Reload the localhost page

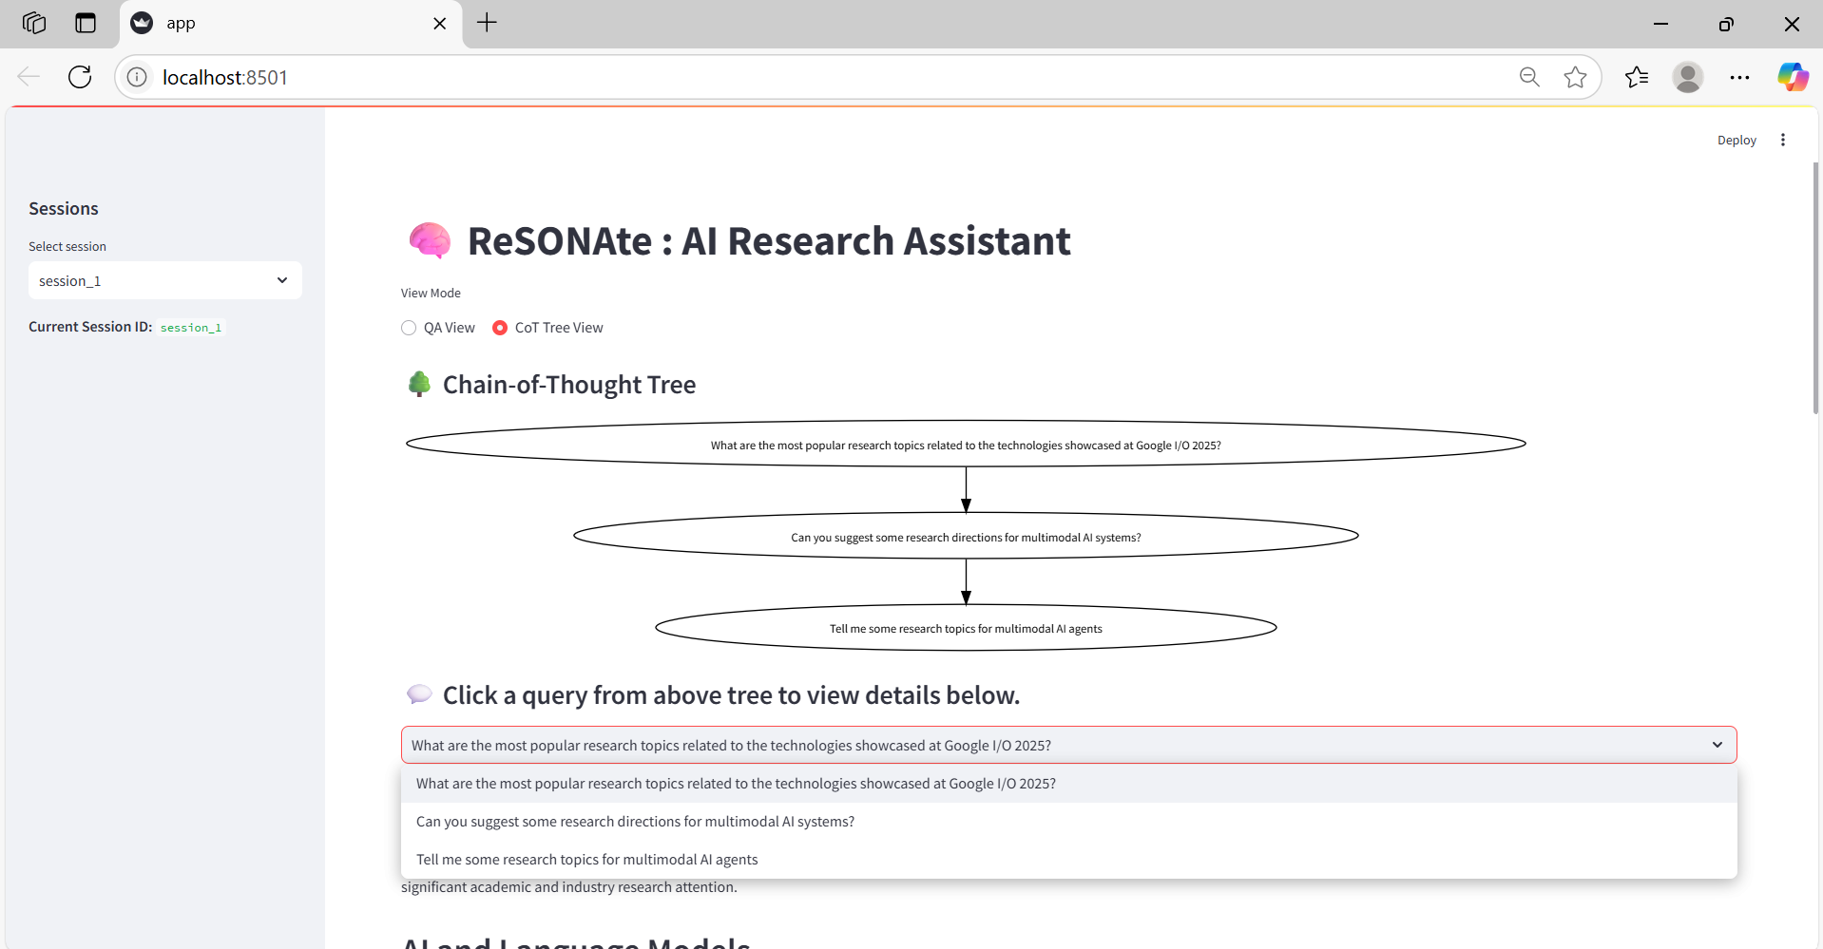tap(80, 77)
